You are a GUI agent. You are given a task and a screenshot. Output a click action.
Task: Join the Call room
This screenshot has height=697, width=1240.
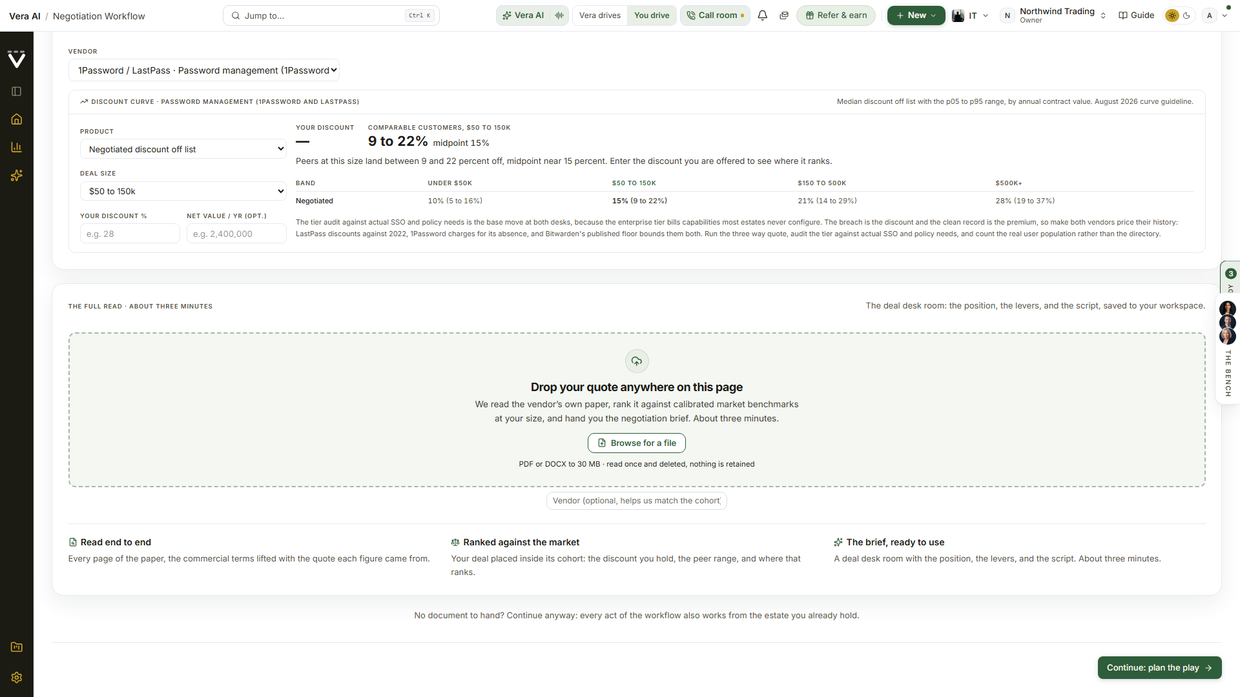pos(715,15)
